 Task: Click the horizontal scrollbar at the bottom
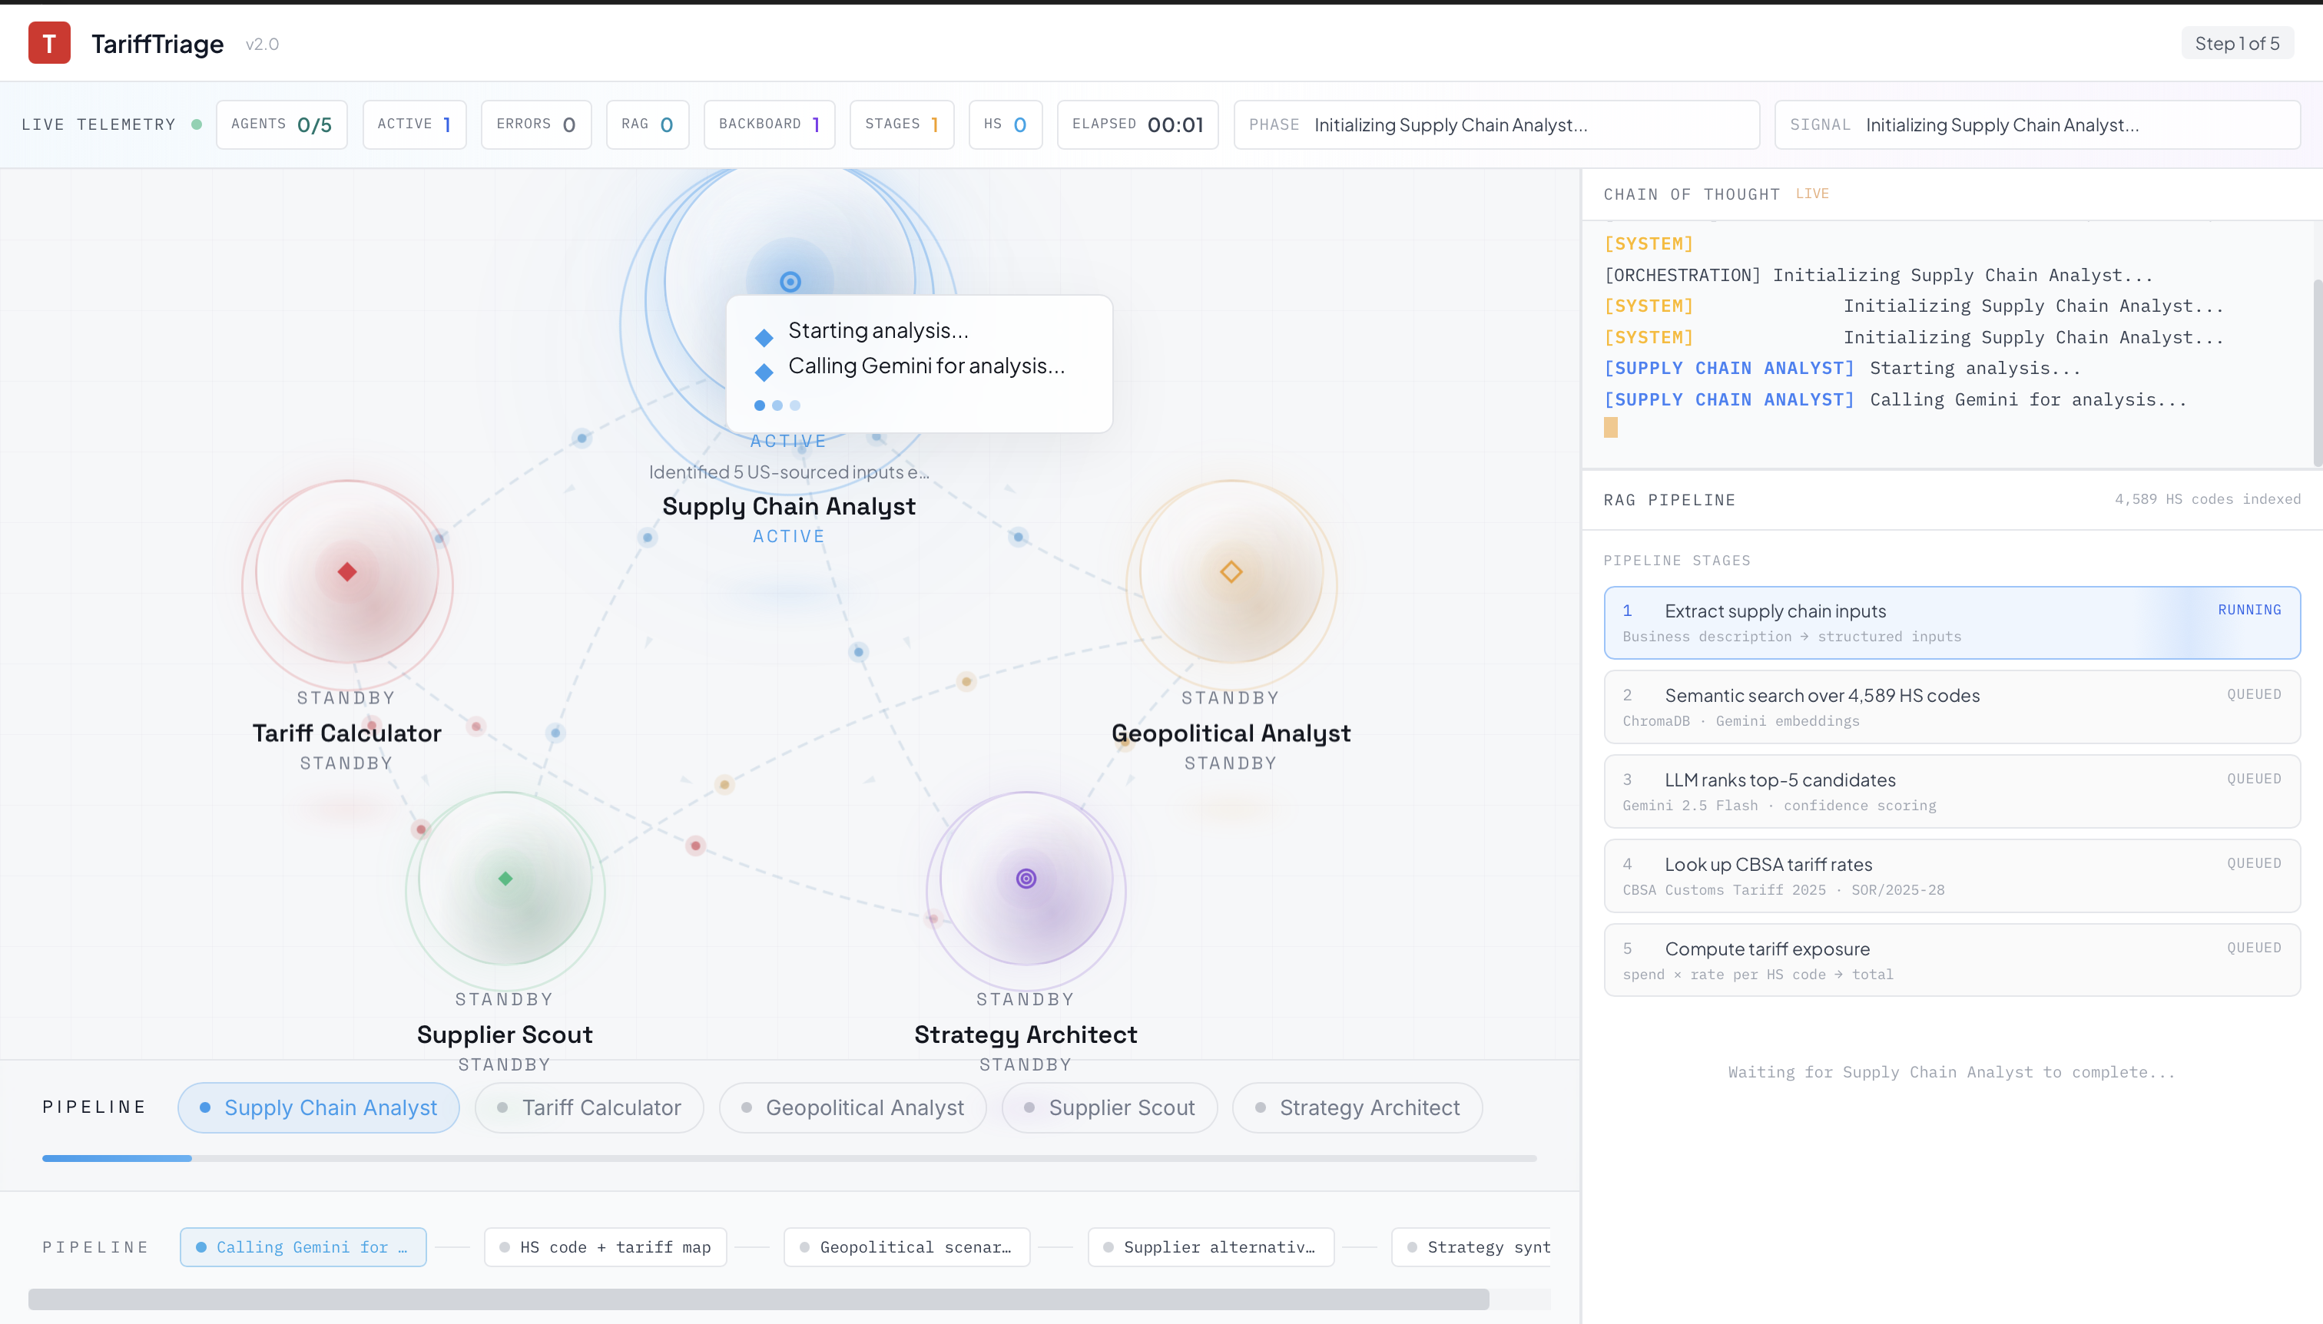click(757, 1299)
